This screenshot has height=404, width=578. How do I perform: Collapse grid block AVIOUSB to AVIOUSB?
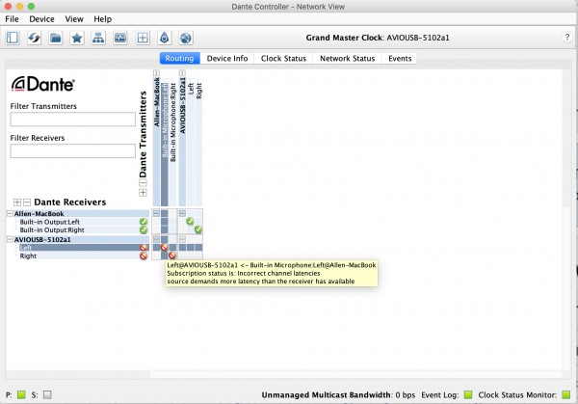pos(182,239)
